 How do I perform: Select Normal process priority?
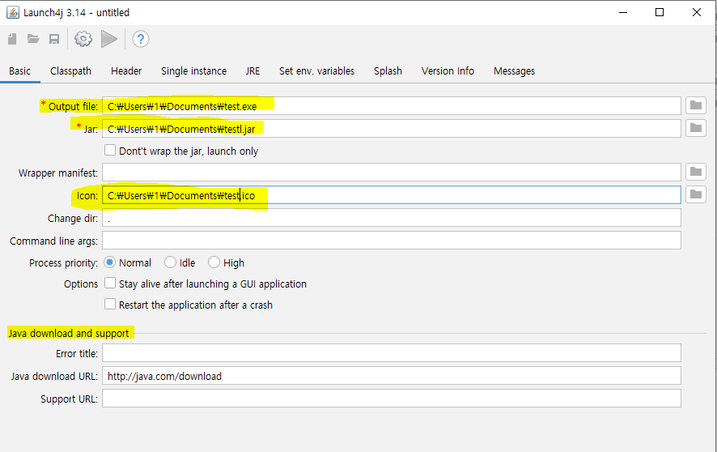[110, 262]
